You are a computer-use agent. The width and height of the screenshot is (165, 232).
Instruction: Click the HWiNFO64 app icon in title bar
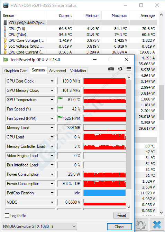pos(6,6)
